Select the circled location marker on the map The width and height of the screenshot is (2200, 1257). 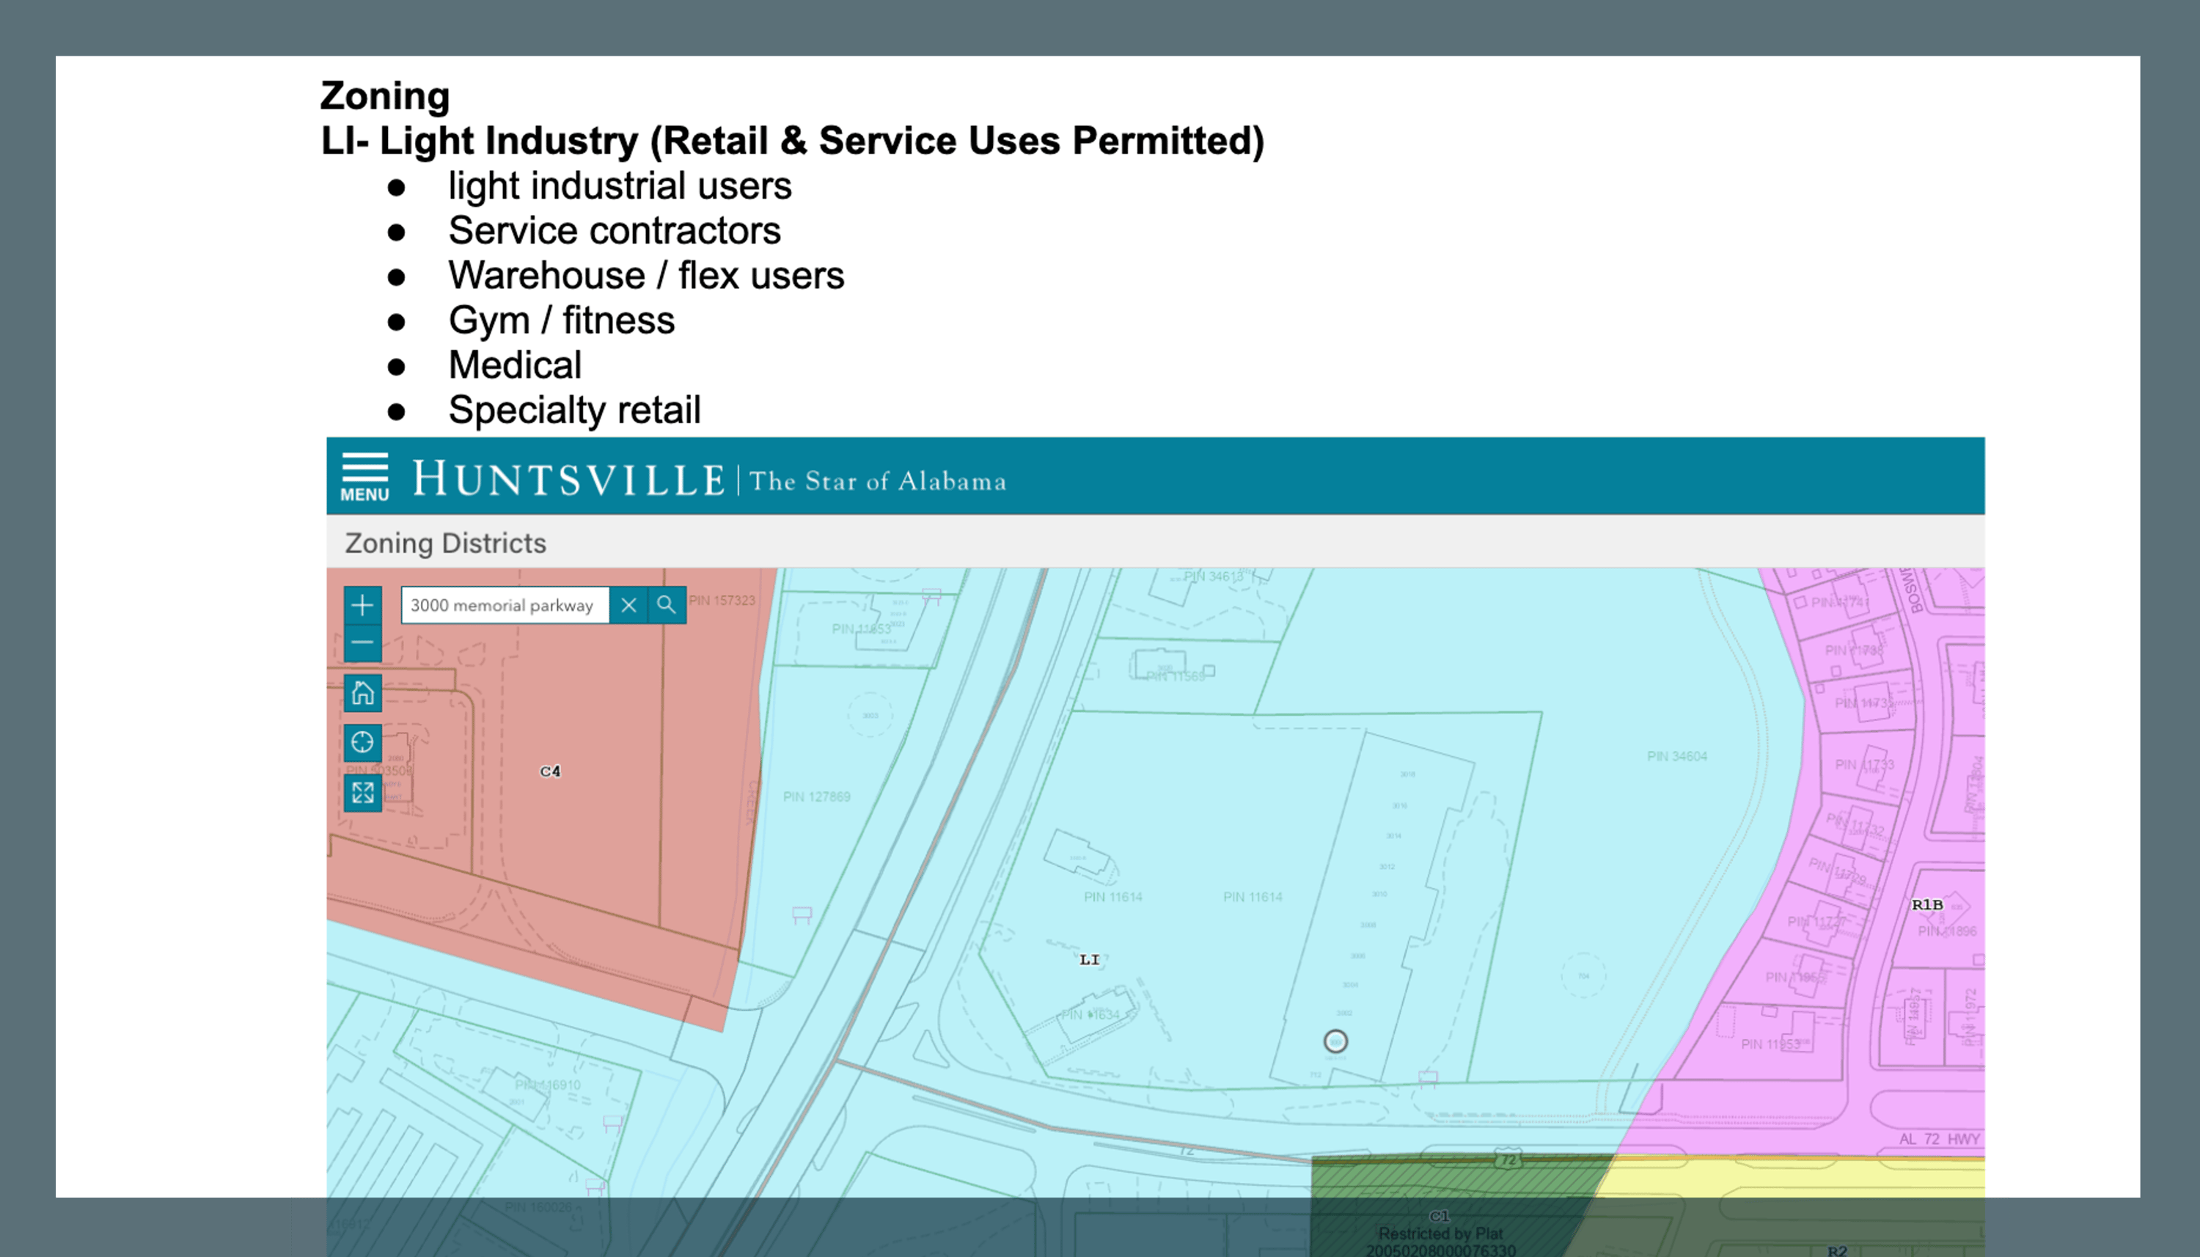(x=1335, y=1041)
